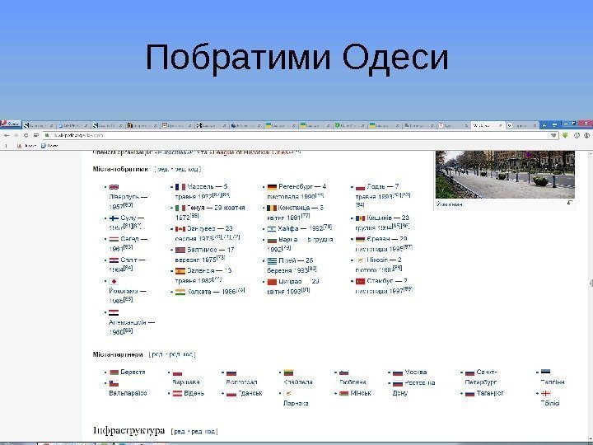Bookmark the page with the heart icon
Image resolution: width=593 pixels, height=445 pixels.
click(x=553, y=135)
